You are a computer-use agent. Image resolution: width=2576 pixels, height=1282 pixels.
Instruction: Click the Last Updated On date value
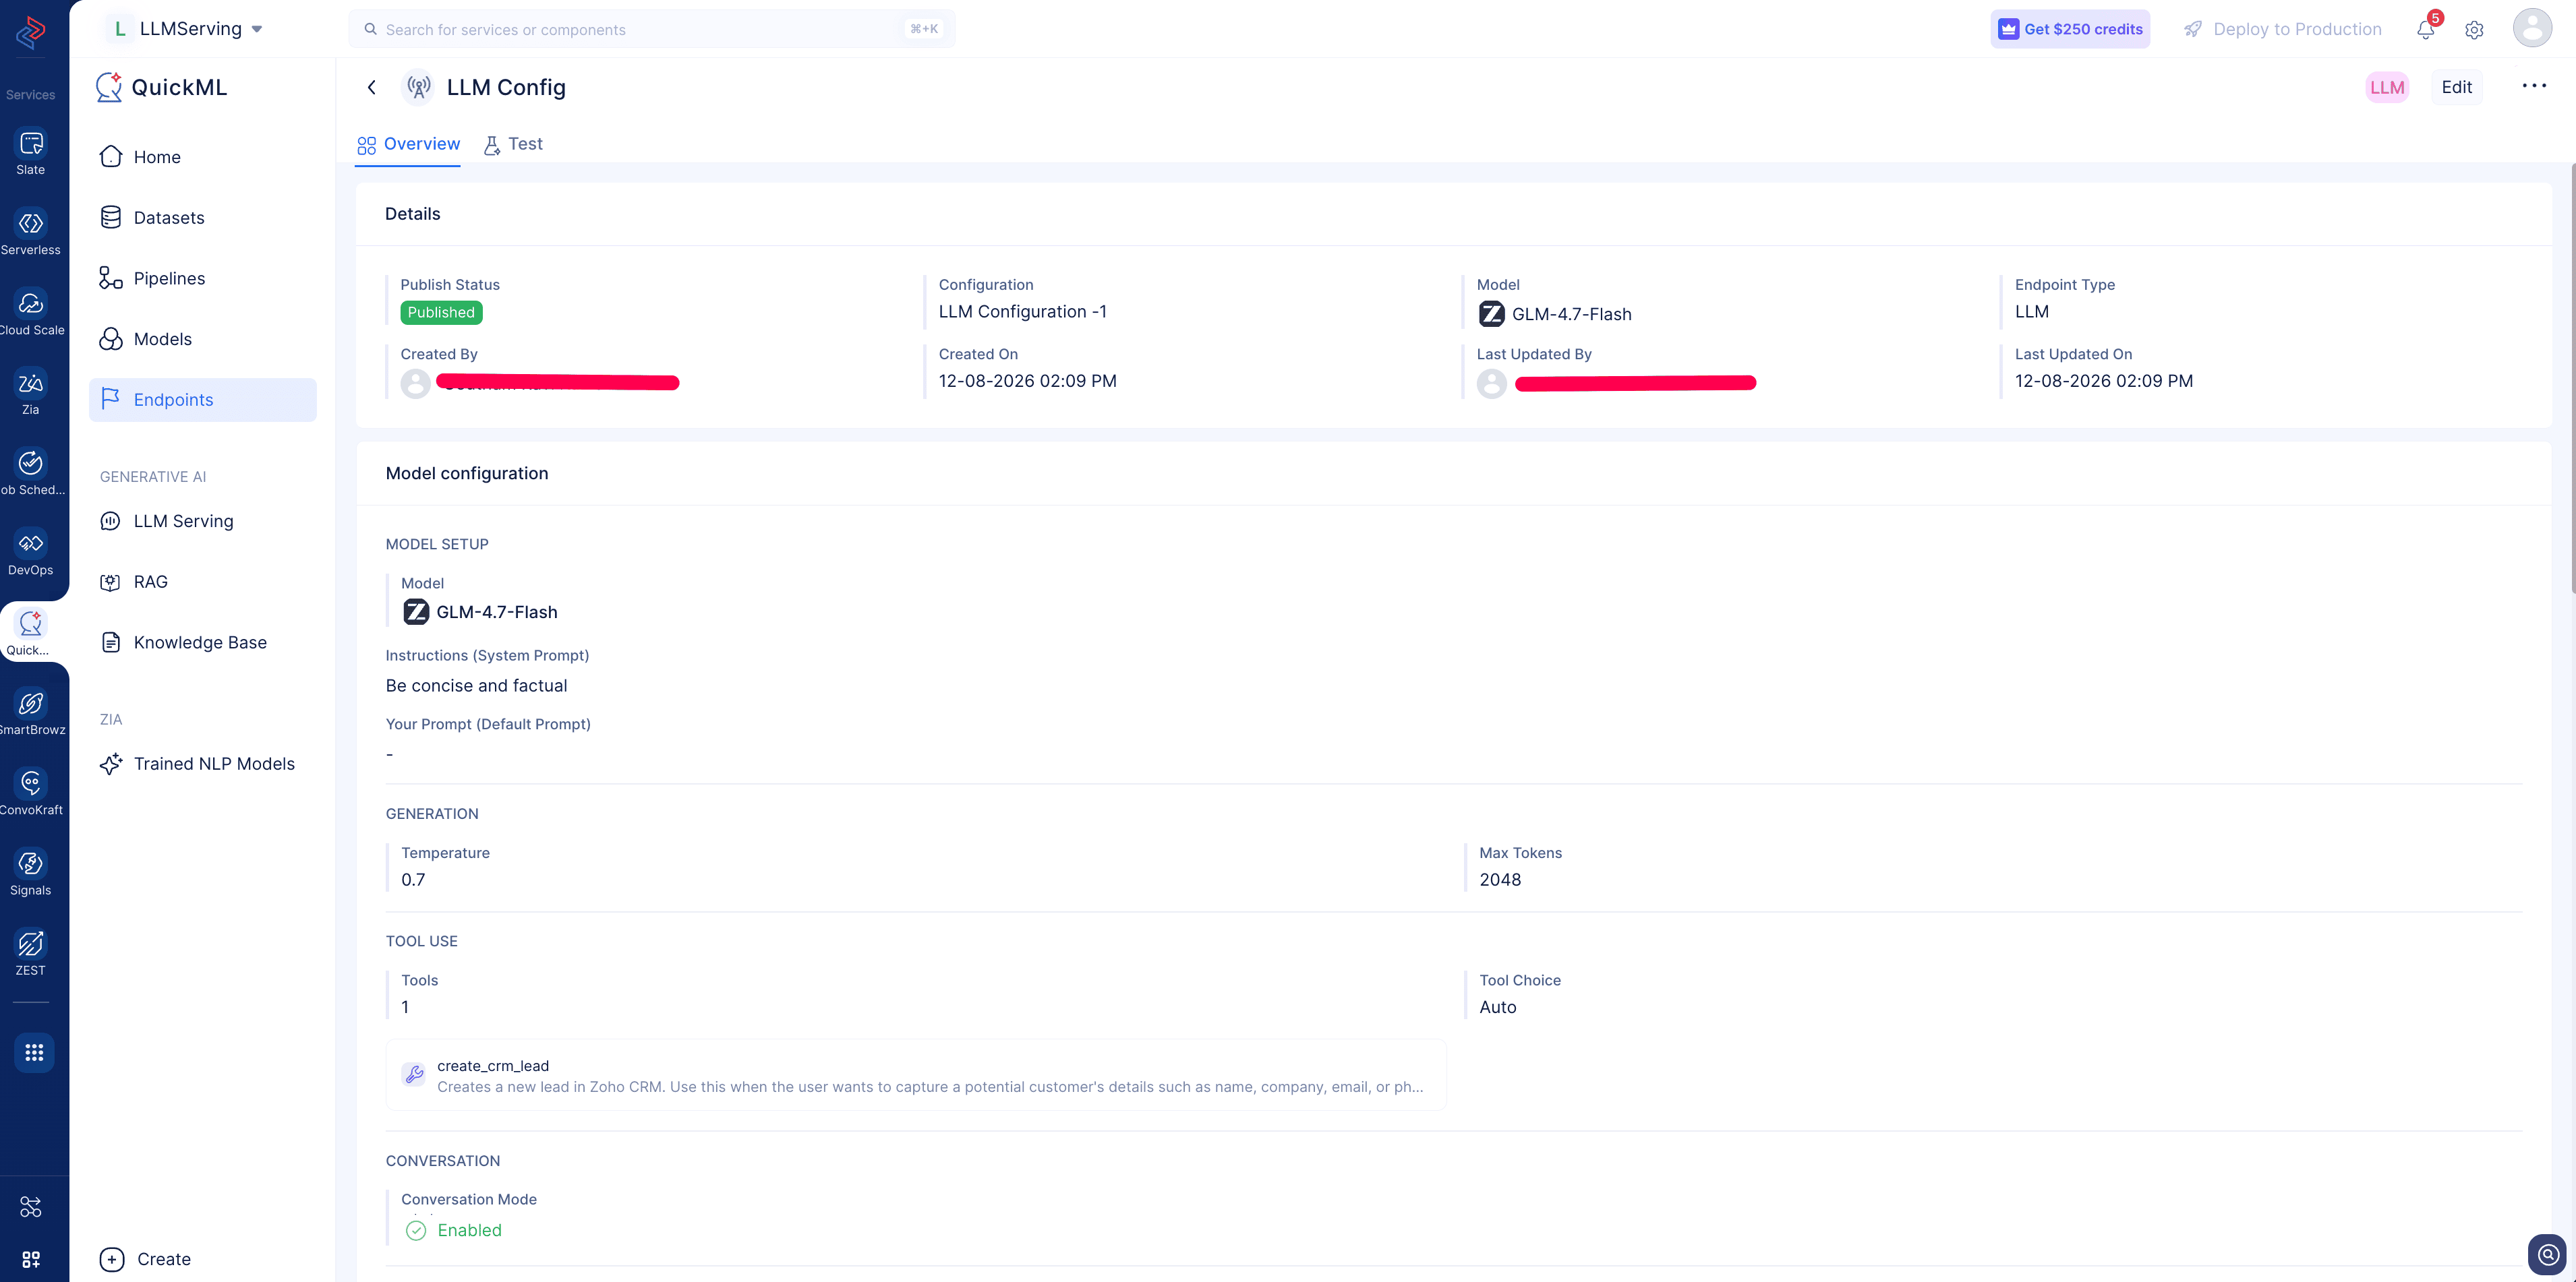pyautogui.click(x=2104, y=381)
